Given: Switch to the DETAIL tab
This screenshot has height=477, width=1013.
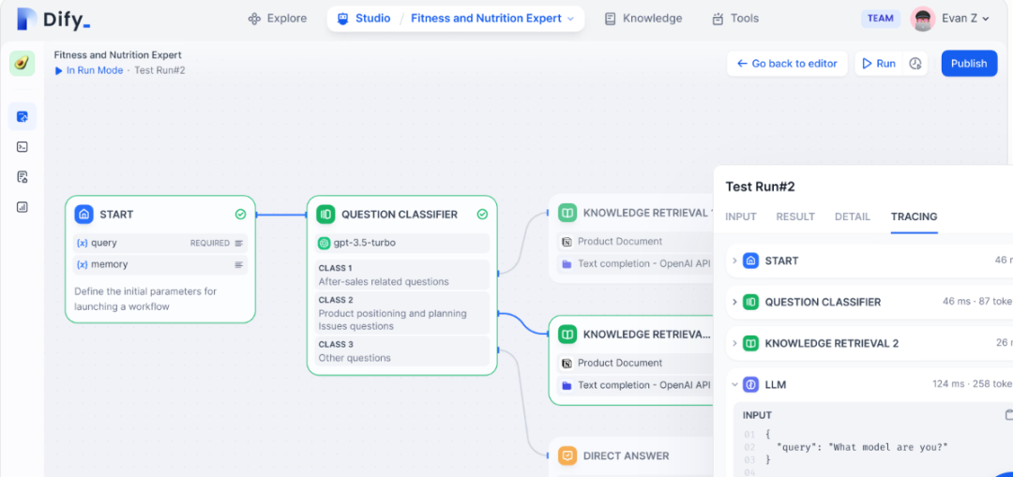Looking at the screenshot, I should [x=853, y=216].
